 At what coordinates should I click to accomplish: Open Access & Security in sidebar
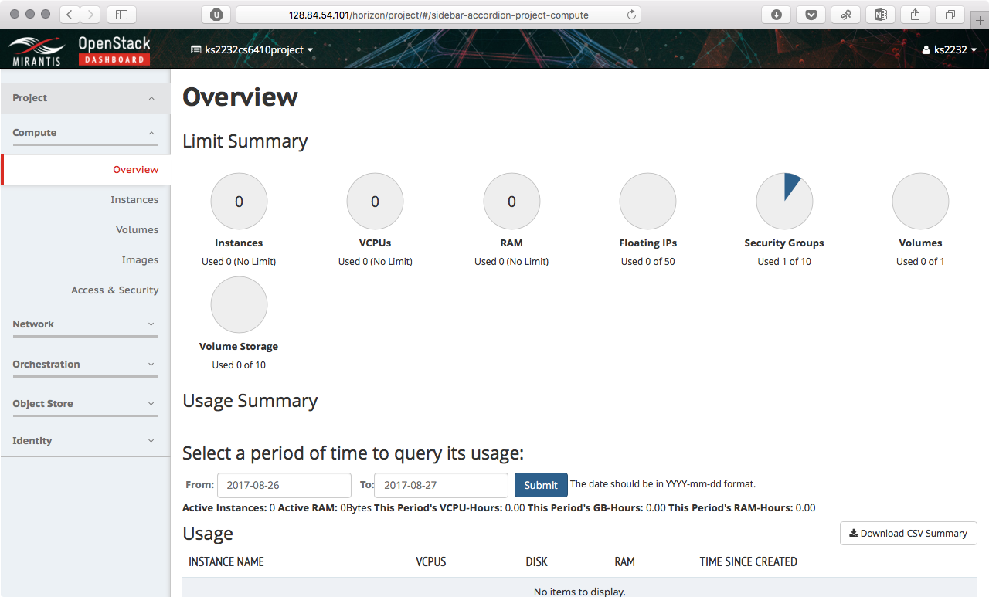(115, 290)
